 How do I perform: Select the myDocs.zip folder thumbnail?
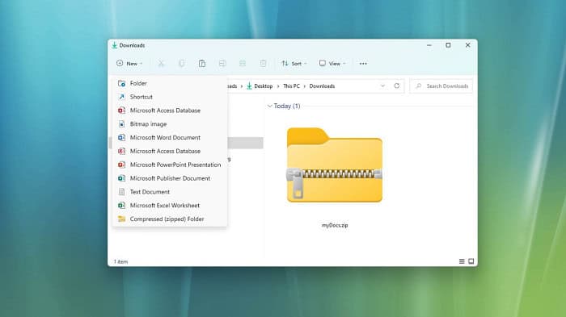point(335,165)
